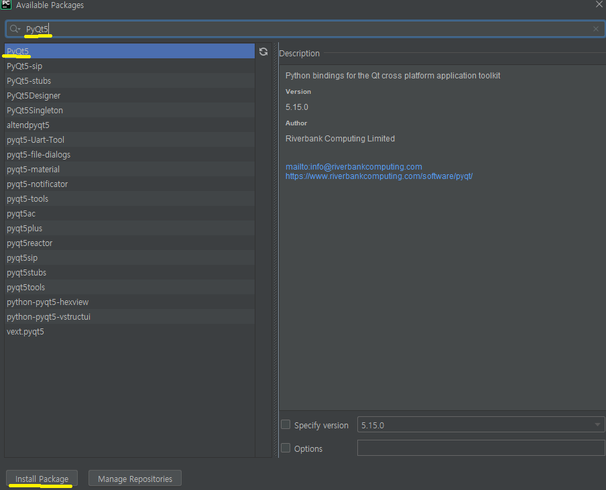Open the mailto:info@riverbankcomputing.com link
This screenshot has height=490, width=606.
point(354,166)
